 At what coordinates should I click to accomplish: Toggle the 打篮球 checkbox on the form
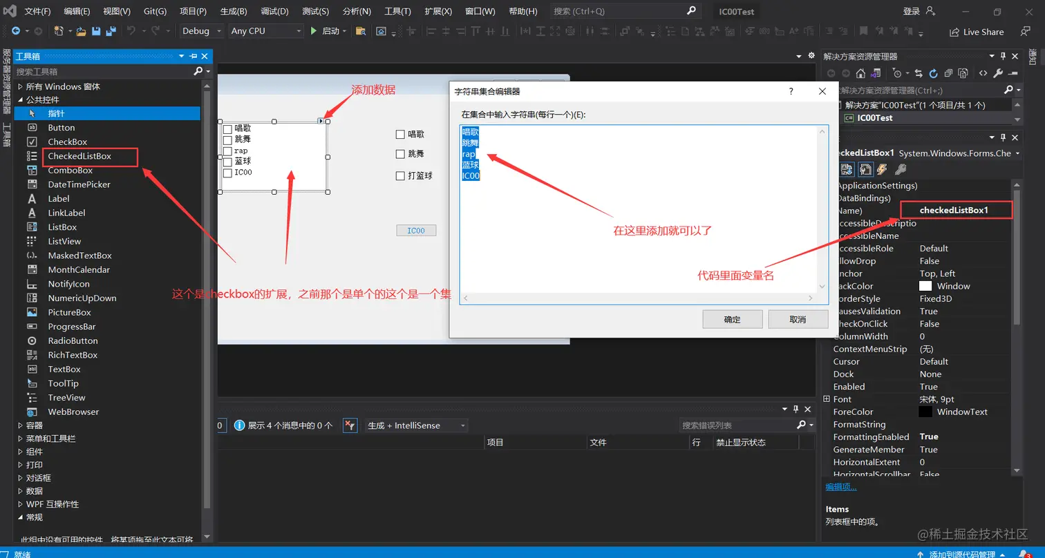coord(399,176)
